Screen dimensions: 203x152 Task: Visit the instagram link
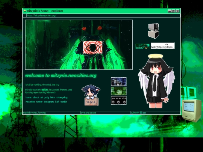pos(48,102)
